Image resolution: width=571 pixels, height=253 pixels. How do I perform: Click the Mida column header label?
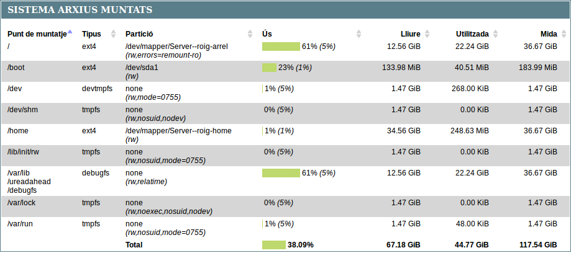tap(549, 33)
